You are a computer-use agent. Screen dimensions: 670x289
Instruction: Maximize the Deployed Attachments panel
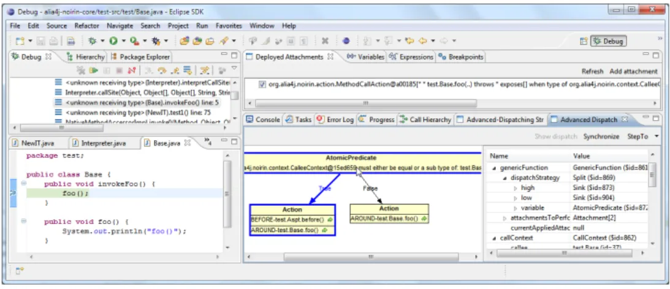tap(656, 55)
